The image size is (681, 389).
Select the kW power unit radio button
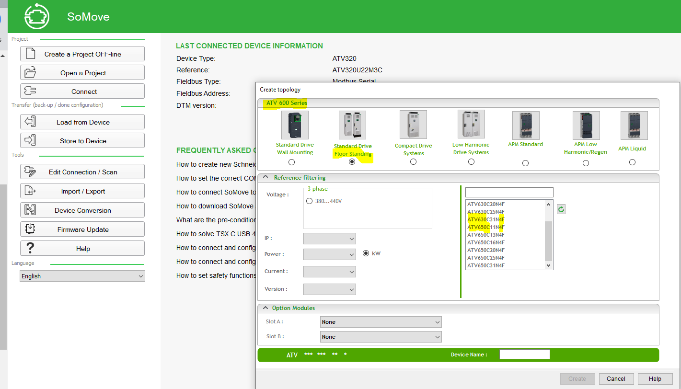click(x=366, y=253)
